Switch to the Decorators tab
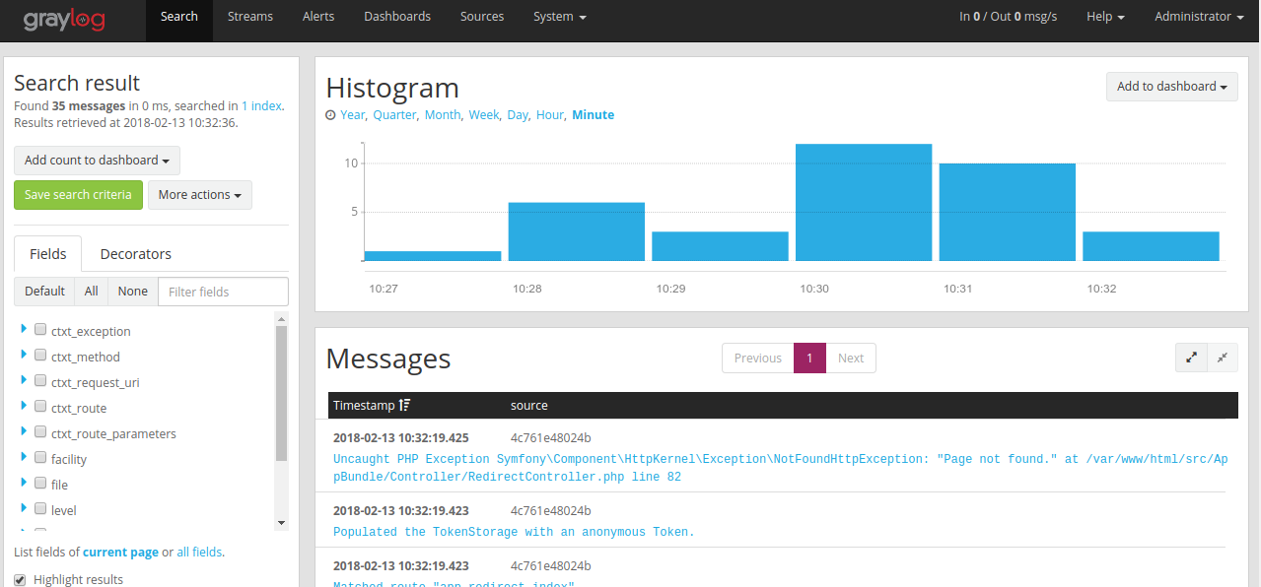The image size is (1261, 587). pos(135,253)
